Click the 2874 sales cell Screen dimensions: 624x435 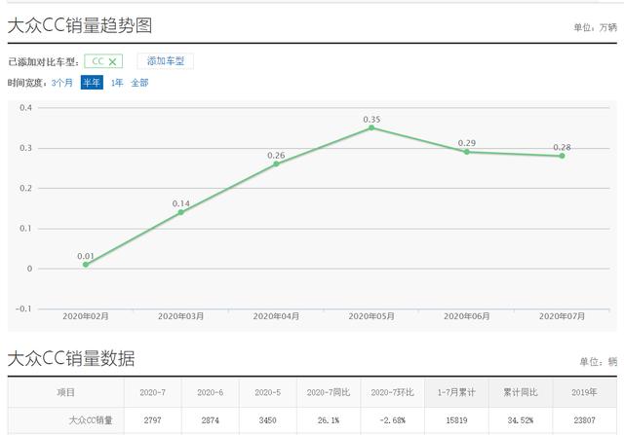click(211, 420)
